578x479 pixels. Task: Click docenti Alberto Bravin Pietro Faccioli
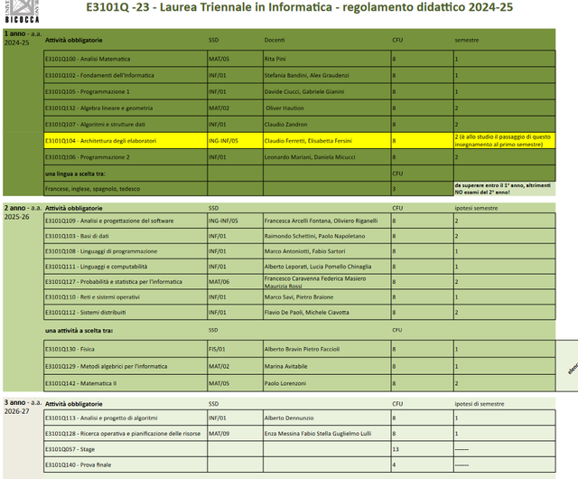point(327,349)
